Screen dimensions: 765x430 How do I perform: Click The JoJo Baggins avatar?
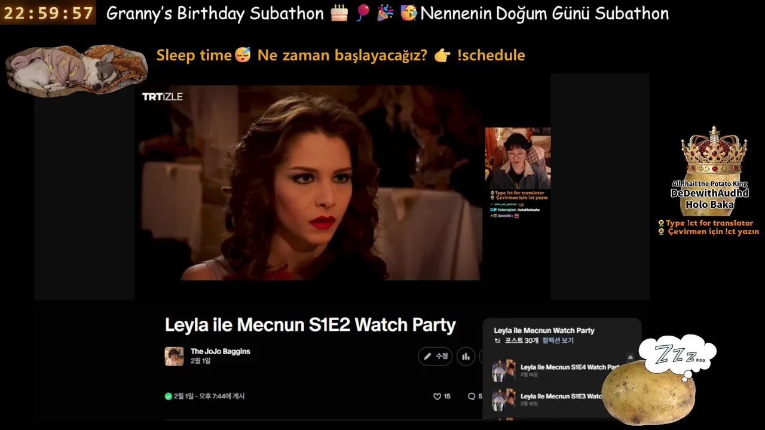tap(174, 356)
